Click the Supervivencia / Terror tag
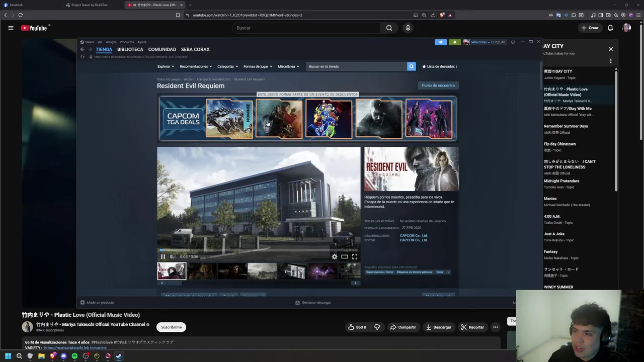 coord(380,272)
